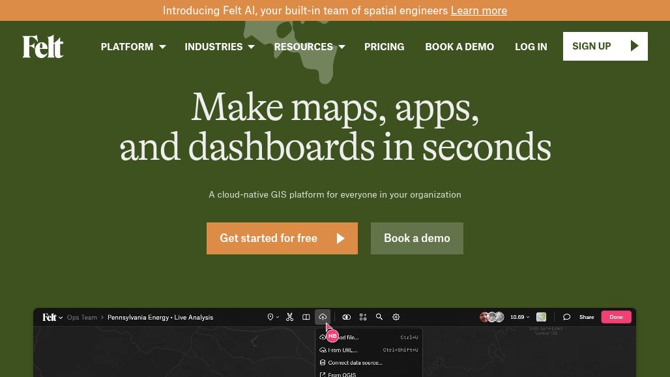Expand the Platform dropdown menu
The width and height of the screenshot is (670, 377).
133,47
